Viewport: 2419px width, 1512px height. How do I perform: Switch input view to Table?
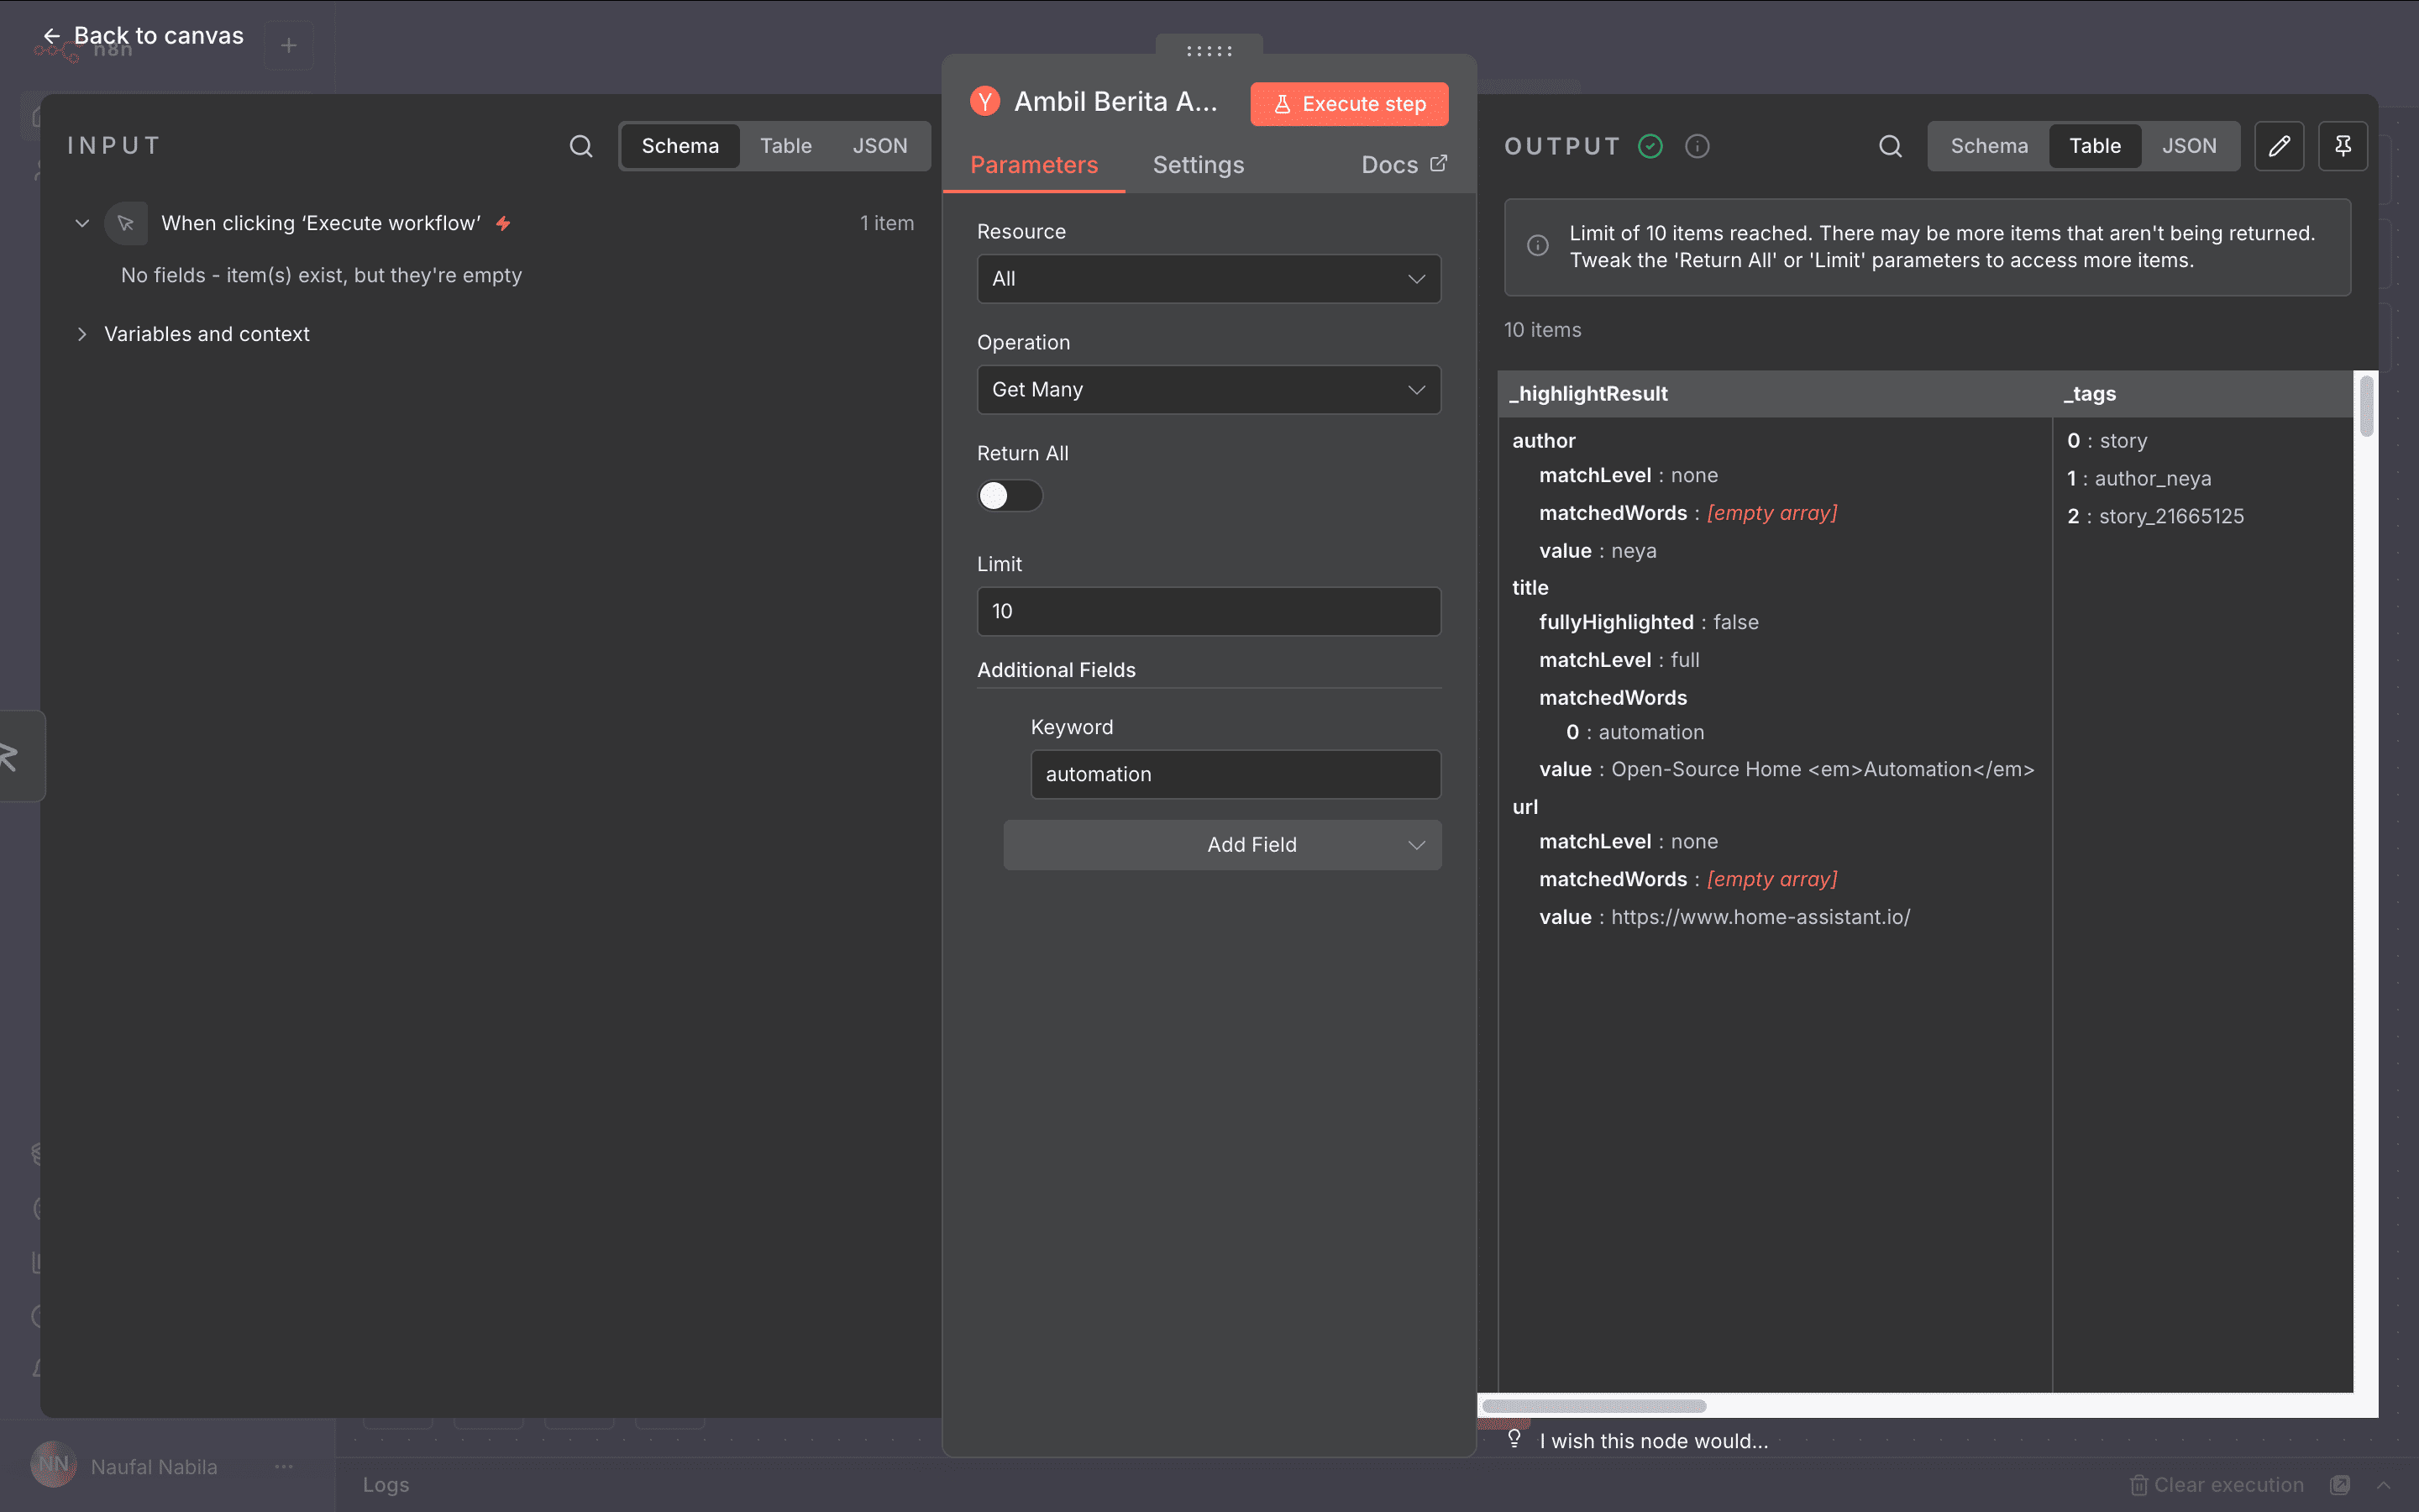(x=785, y=146)
